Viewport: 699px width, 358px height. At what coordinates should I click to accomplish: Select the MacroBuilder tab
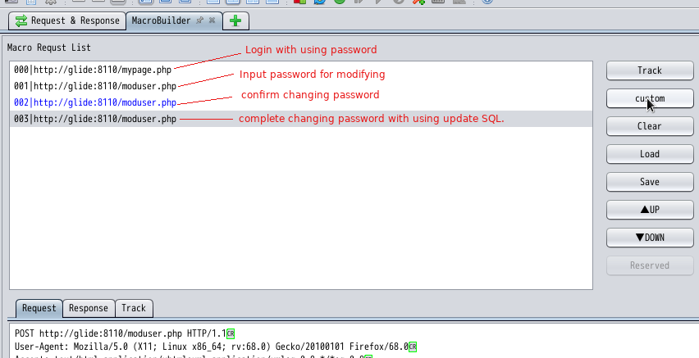tap(161, 20)
